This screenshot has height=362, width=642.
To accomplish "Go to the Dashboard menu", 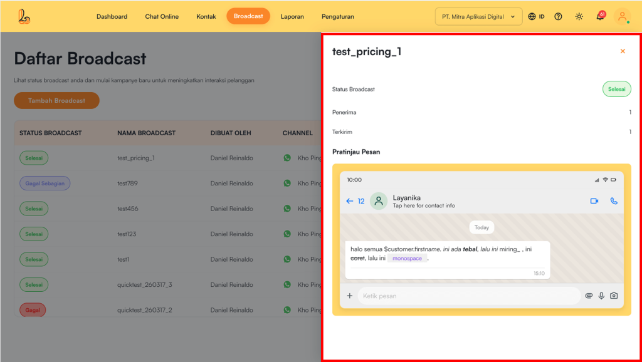I will coord(112,16).
